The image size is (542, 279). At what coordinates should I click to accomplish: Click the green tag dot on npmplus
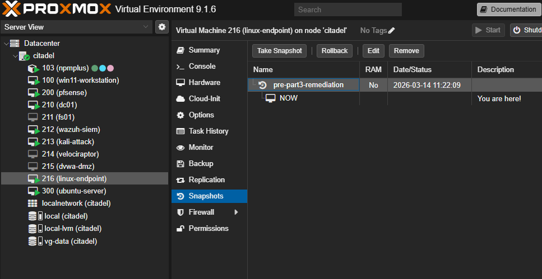(95, 68)
